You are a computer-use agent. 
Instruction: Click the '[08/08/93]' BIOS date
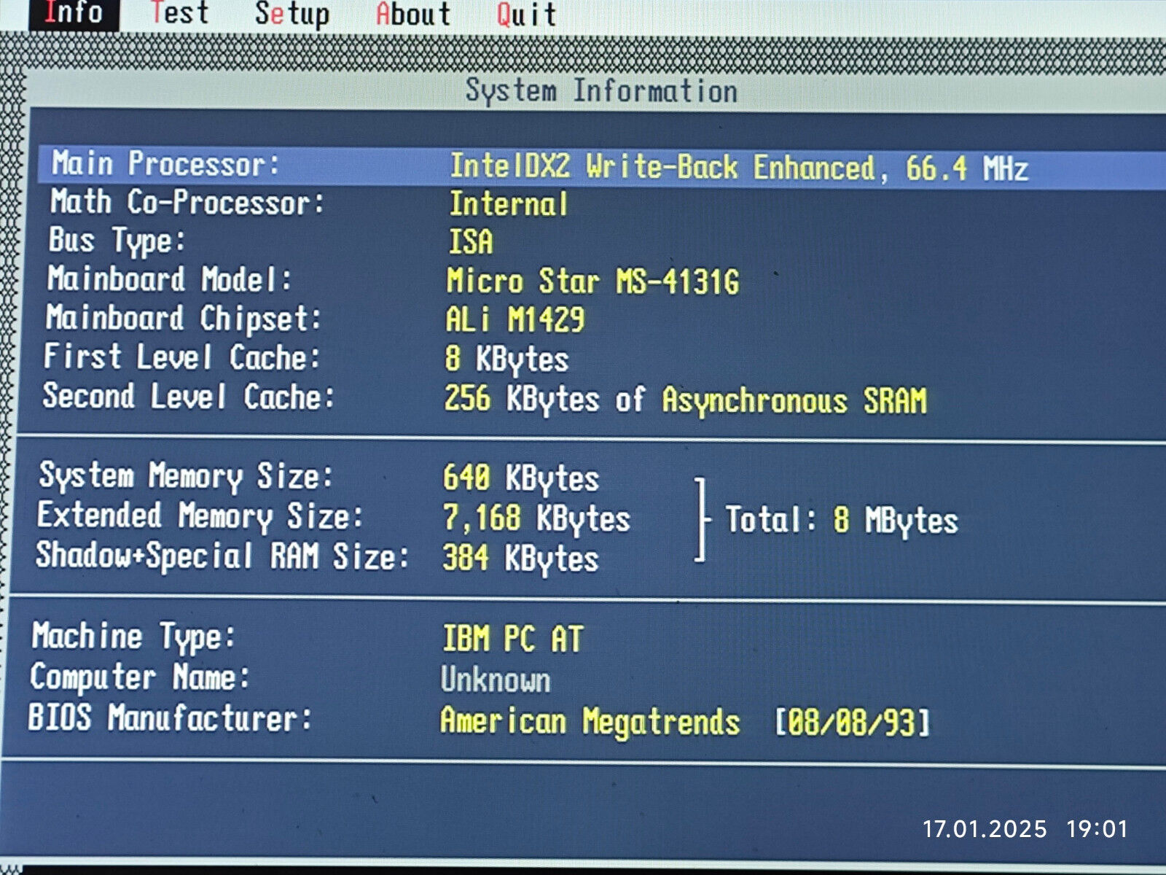(852, 723)
